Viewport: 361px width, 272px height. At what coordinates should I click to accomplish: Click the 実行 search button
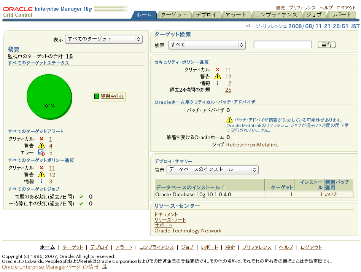tap(327, 45)
